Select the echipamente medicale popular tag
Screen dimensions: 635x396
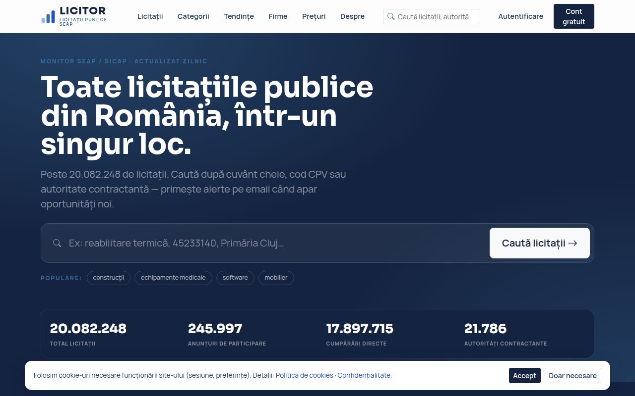[x=173, y=278]
